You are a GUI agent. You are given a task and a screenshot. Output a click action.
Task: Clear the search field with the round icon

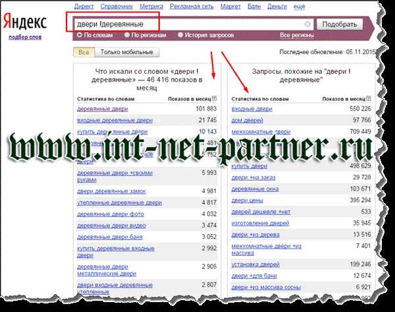(307, 24)
